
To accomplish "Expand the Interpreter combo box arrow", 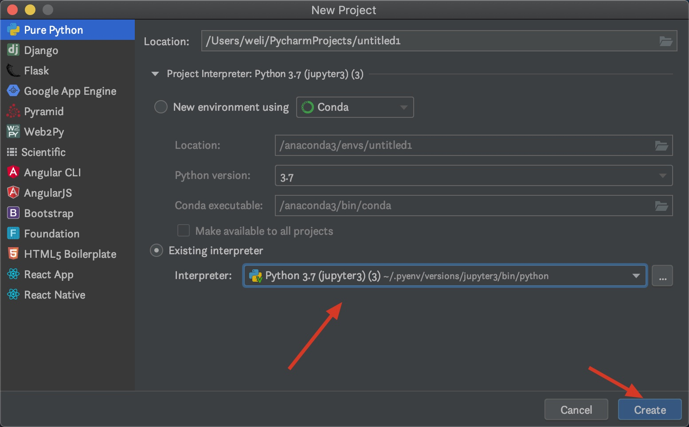I will pyautogui.click(x=636, y=276).
